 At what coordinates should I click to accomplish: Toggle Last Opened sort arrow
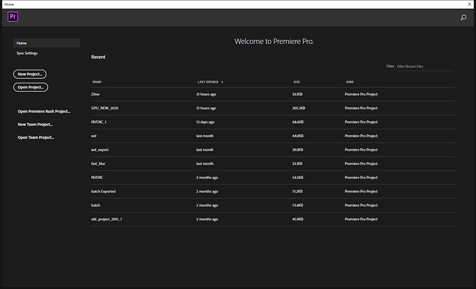pos(222,82)
